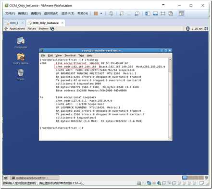Open the terminal Tabs menu
Image resolution: width=212 pixels, height=189 pixels.
pos(81,56)
